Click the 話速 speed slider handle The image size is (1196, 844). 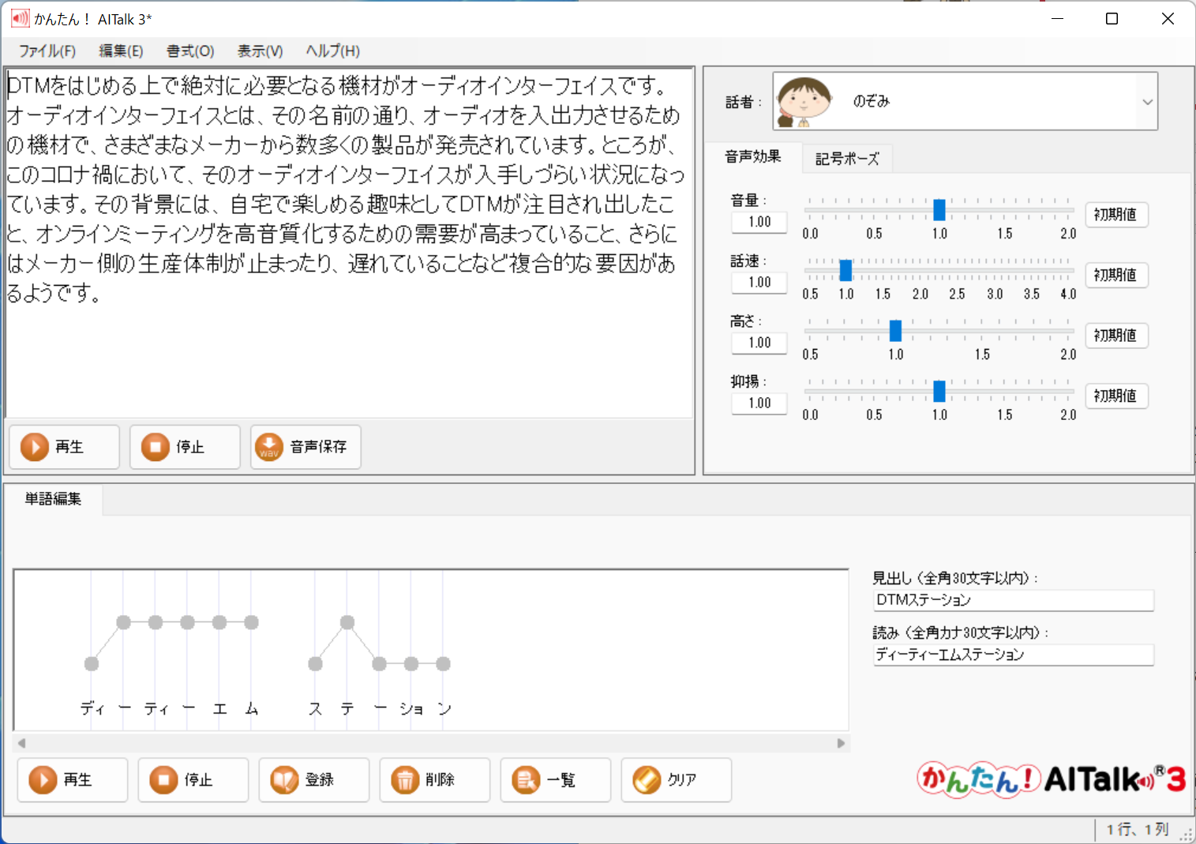(845, 270)
